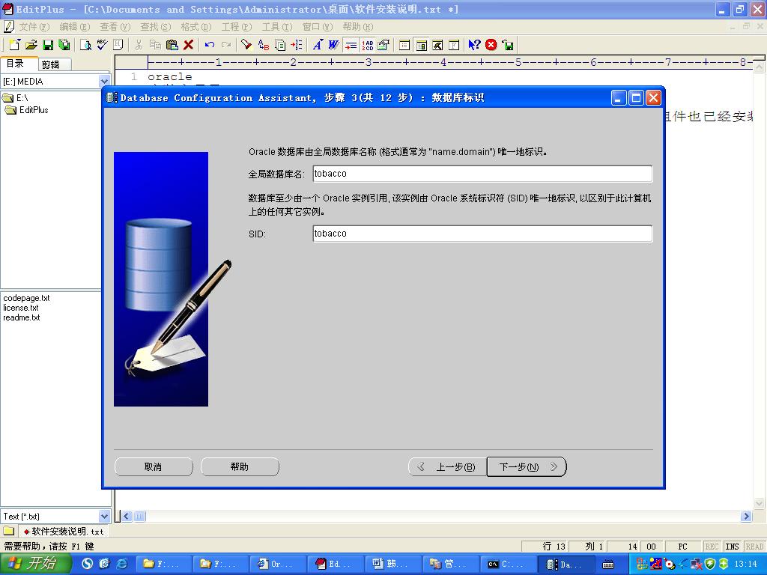
Task: Open the [E:] MEDIA drive dropdown
Action: [104, 81]
